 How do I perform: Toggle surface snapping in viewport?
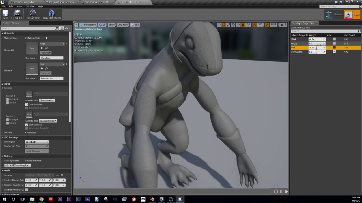(238, 25)
